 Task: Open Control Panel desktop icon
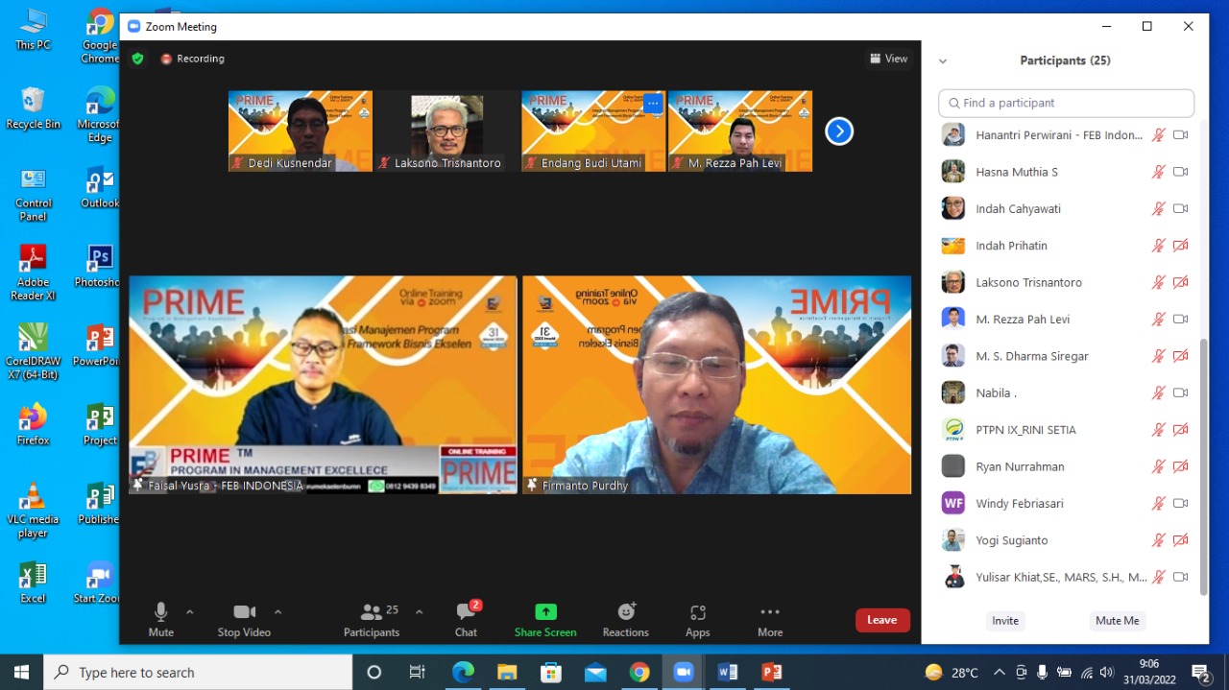click(x=33, y=194)
